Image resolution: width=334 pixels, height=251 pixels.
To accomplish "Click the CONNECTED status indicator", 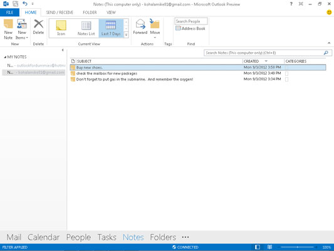I will [185, 247].
